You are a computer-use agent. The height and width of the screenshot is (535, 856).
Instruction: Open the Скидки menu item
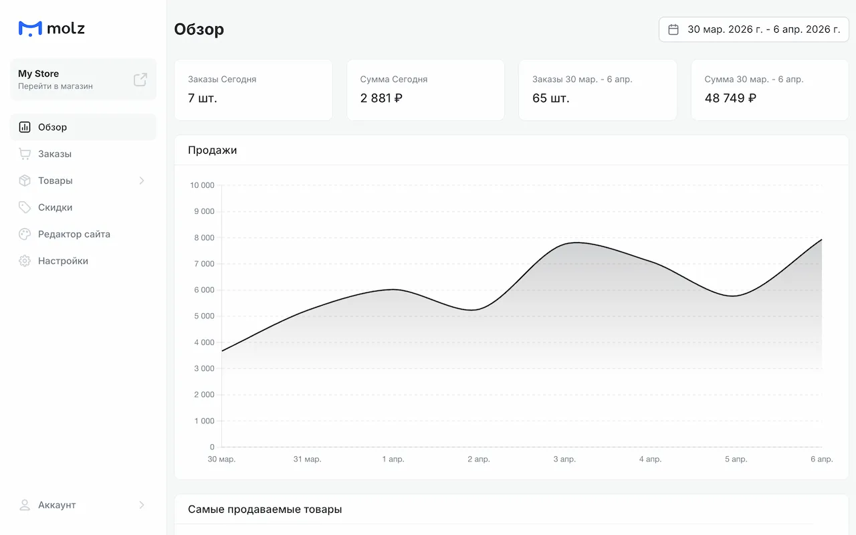(55, 207)
